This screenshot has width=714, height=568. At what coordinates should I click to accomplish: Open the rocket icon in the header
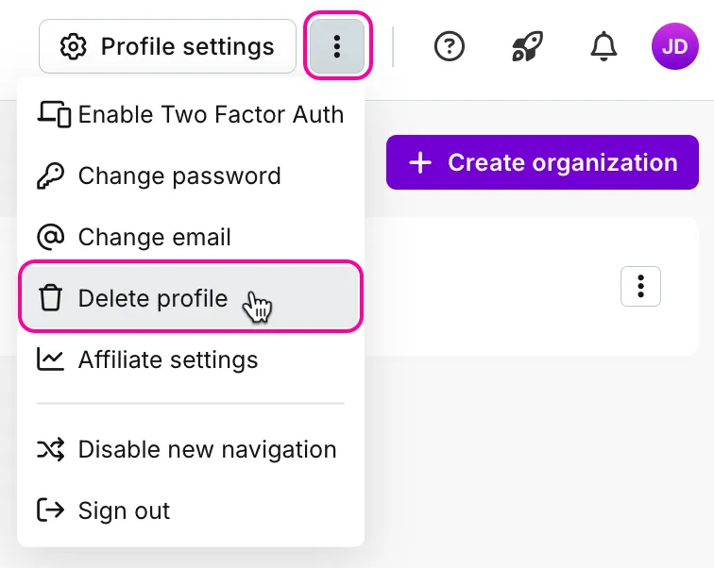(x=527, y=46)
